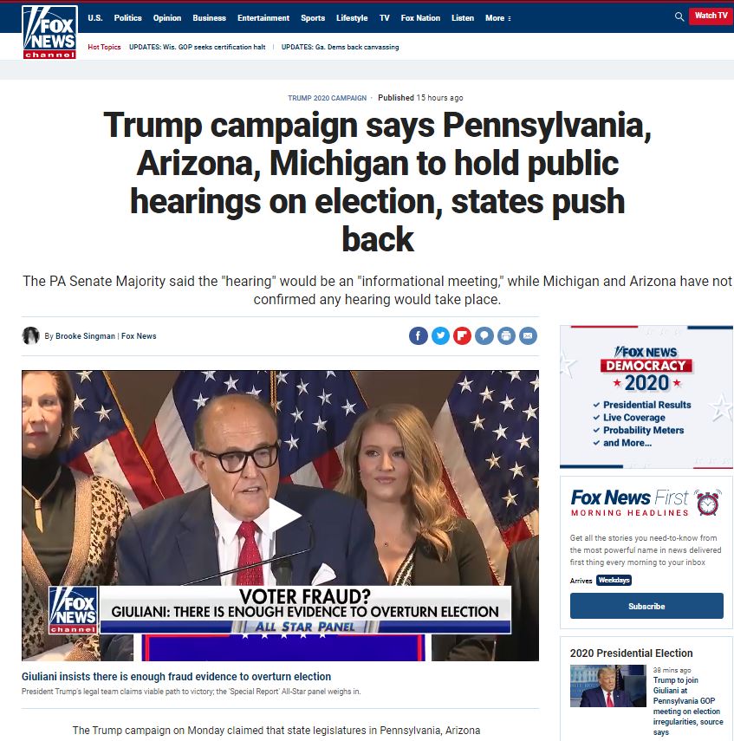
Task: Open Trump Pennsylvania GOP meeting story thumbnail
Action: [607, 686]
